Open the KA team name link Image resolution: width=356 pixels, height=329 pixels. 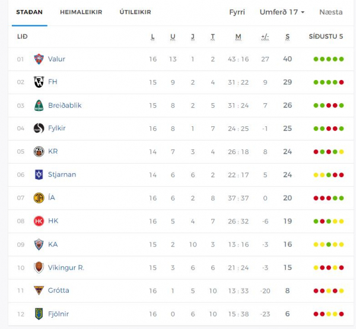53,244
